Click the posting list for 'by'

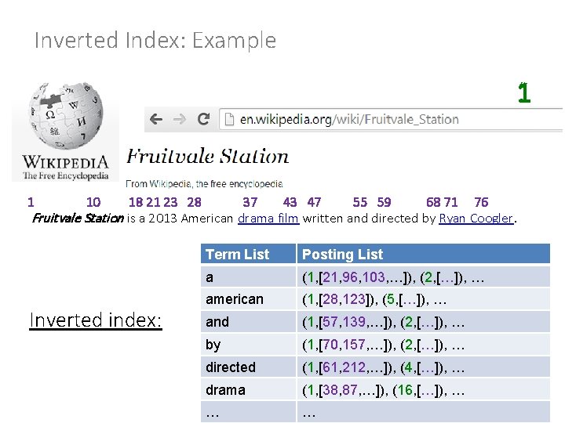coord(386,345)
